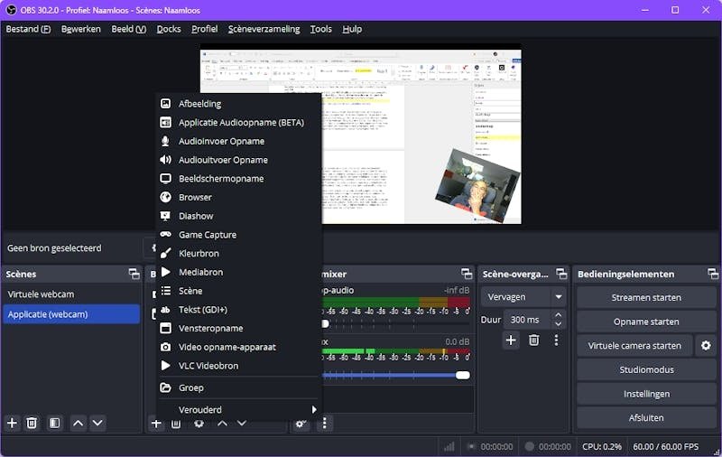This screenshot has height=457, width=722.
Task: Open the Vervagen transition dropdown
Action: [x=523, y=297]
